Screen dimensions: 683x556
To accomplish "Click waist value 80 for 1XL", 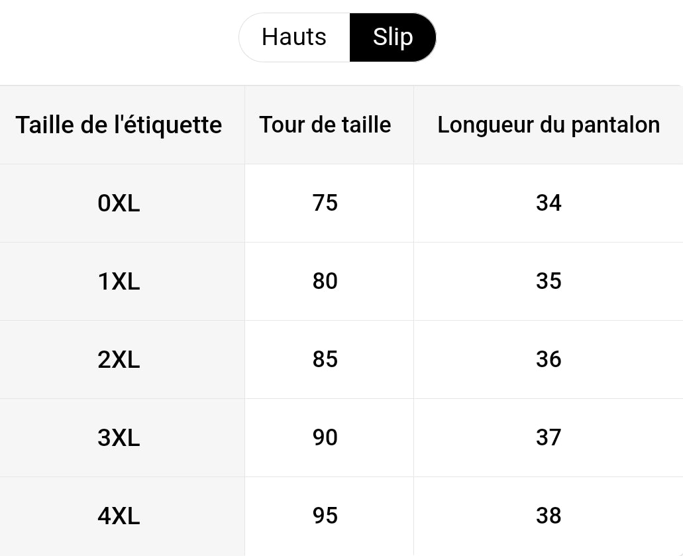I will [x=325, y=281].
